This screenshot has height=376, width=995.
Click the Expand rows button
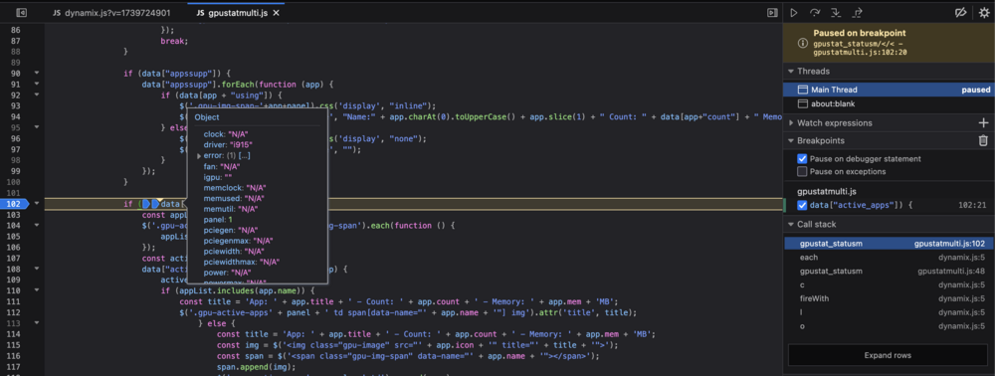(888, 355)
